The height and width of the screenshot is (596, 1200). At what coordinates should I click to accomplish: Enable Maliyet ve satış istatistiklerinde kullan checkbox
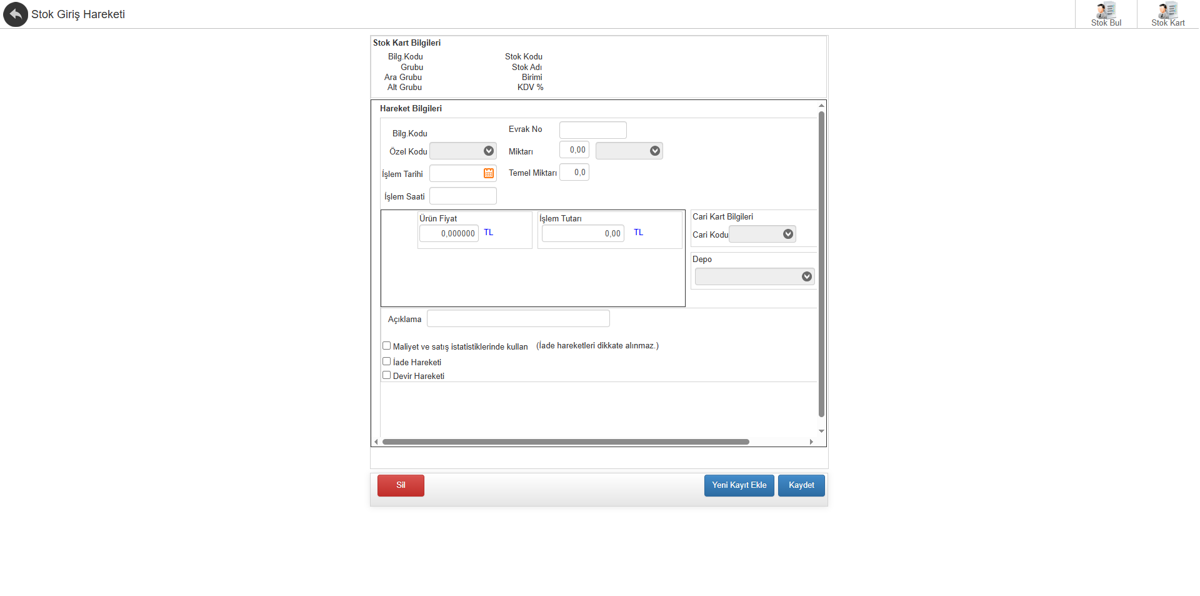(x=387, y=346)
